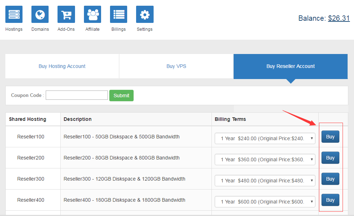Open the Settings gear icon
Screen dimensions: 354x216
click(x=145, y=14)
